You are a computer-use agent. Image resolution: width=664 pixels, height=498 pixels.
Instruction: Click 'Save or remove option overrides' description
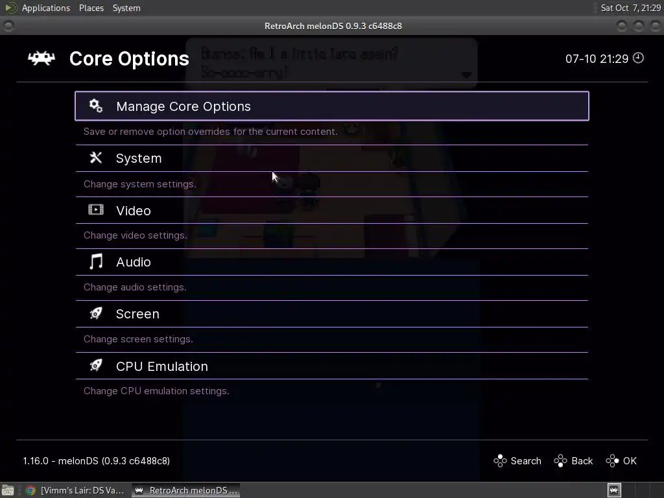211,132
